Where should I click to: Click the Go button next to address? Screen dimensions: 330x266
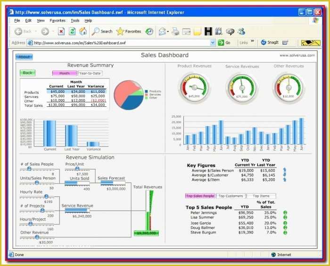click(224, 43)
